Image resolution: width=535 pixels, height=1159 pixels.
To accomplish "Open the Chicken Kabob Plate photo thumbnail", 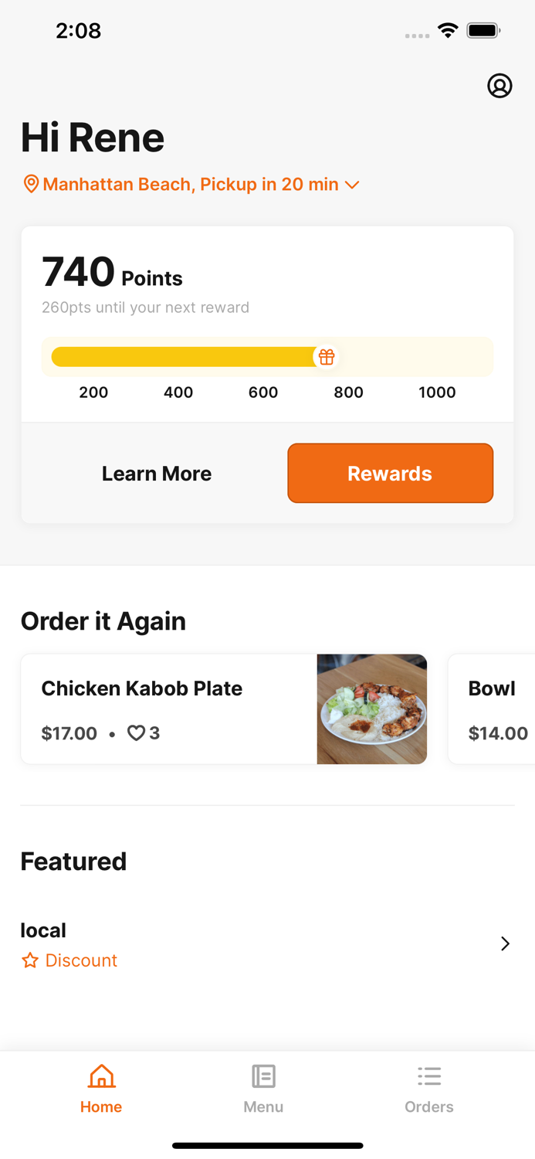I will (x=371, y=709).
